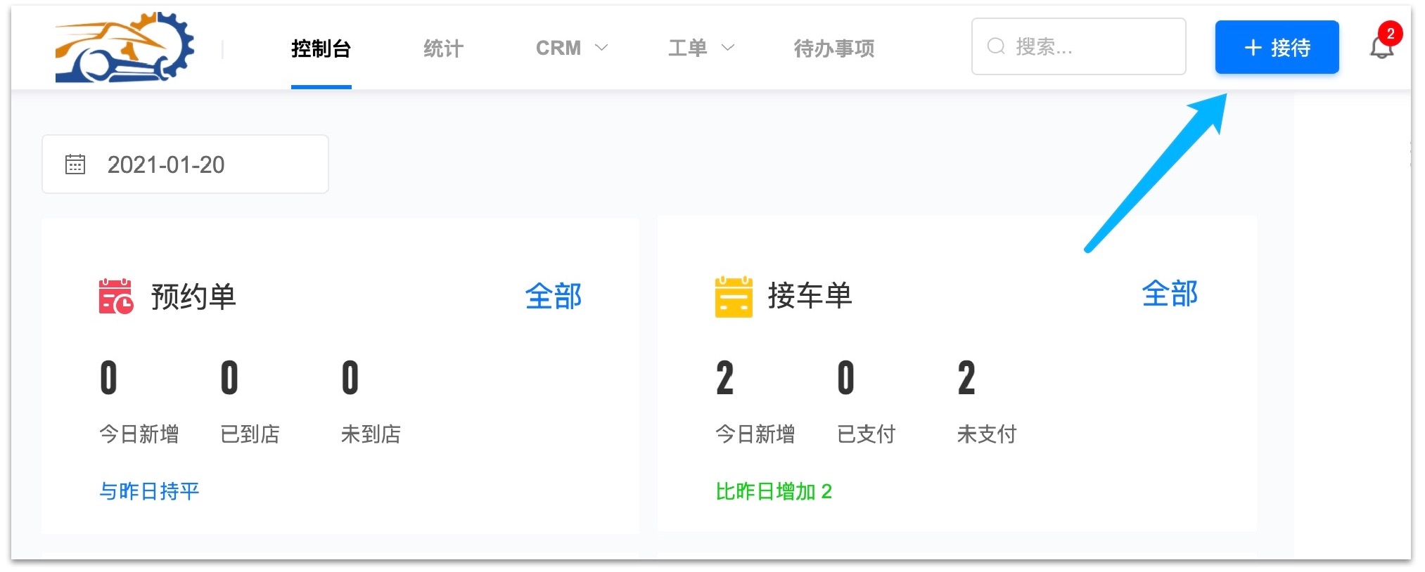Click the red notification badge showing 2
Image resolution: width=1425 pixels, height=572 pixels.
click(x=1390, y=34)
